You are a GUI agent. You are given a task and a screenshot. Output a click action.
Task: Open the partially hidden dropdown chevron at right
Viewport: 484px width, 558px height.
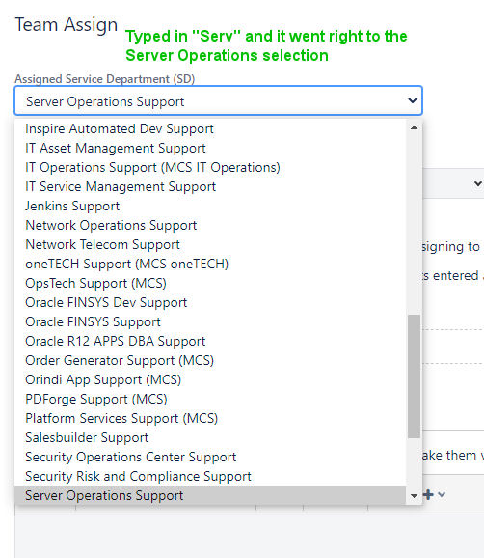pyautogui.click(x=478, y=184)
